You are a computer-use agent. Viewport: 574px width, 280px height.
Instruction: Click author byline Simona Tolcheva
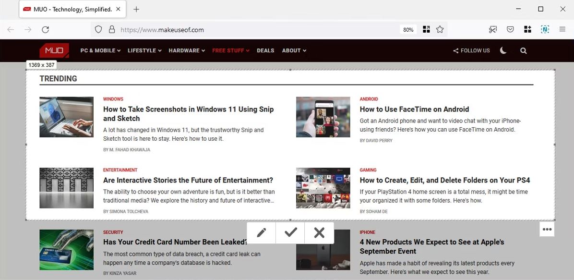click(126, 212)
